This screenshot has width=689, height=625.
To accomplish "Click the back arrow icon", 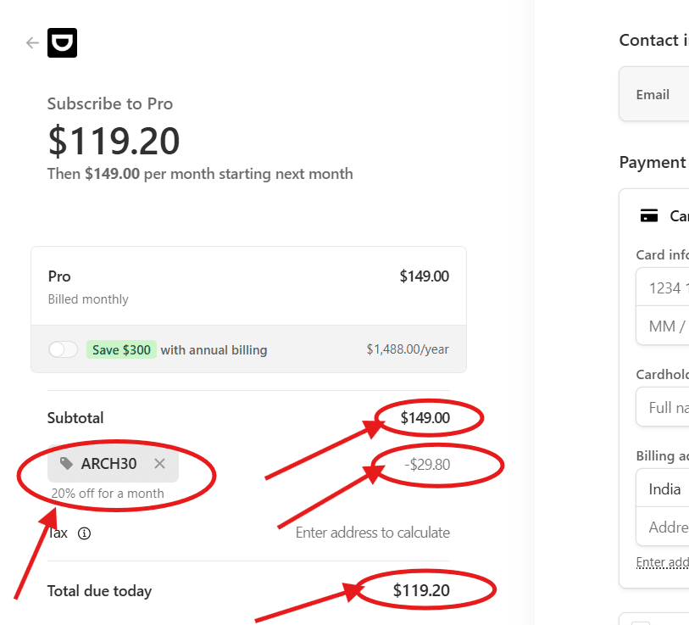I will pos(31,42).
